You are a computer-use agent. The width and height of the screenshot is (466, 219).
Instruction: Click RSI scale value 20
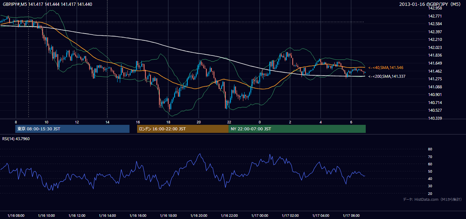pos(430,193)
